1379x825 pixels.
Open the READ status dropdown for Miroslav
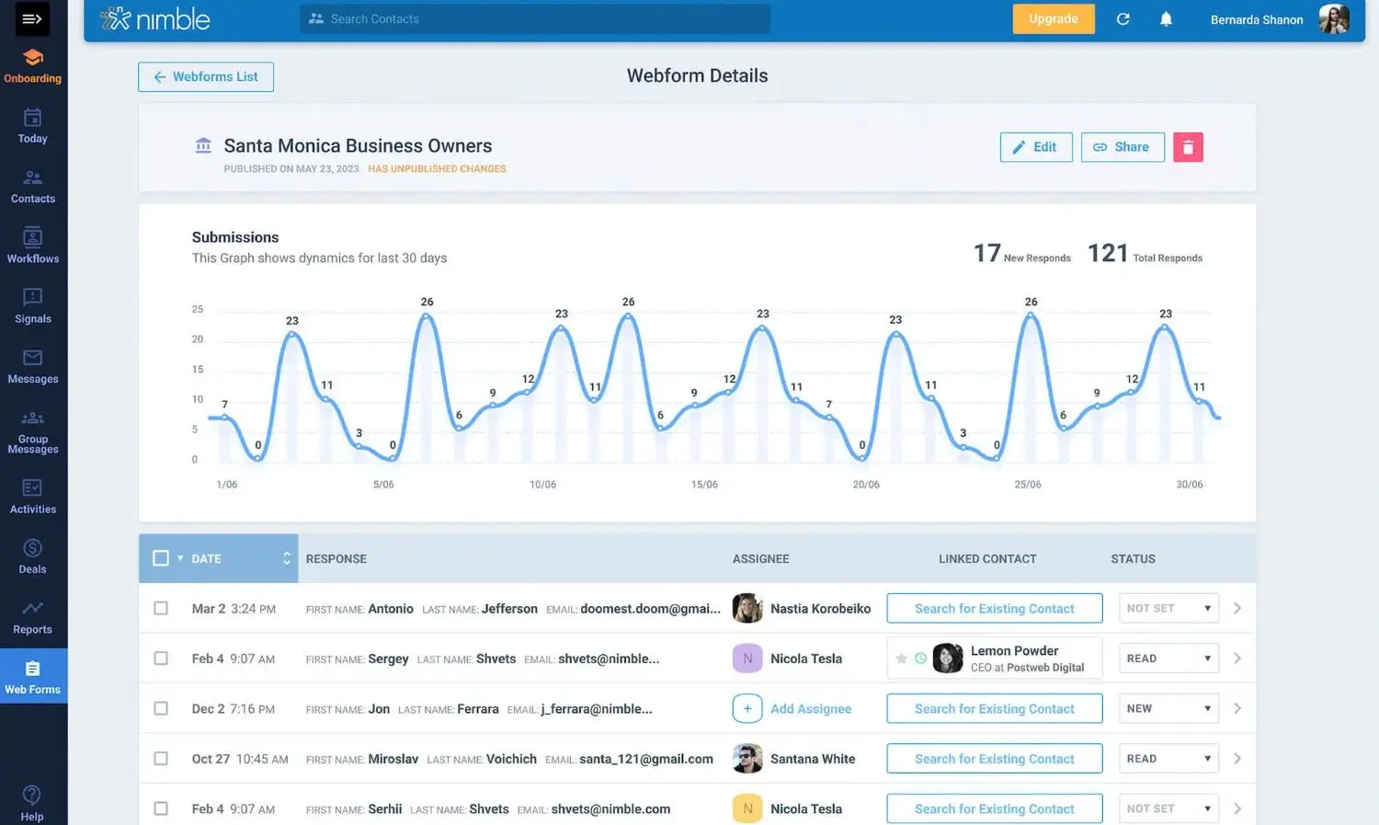point(1168,759)
